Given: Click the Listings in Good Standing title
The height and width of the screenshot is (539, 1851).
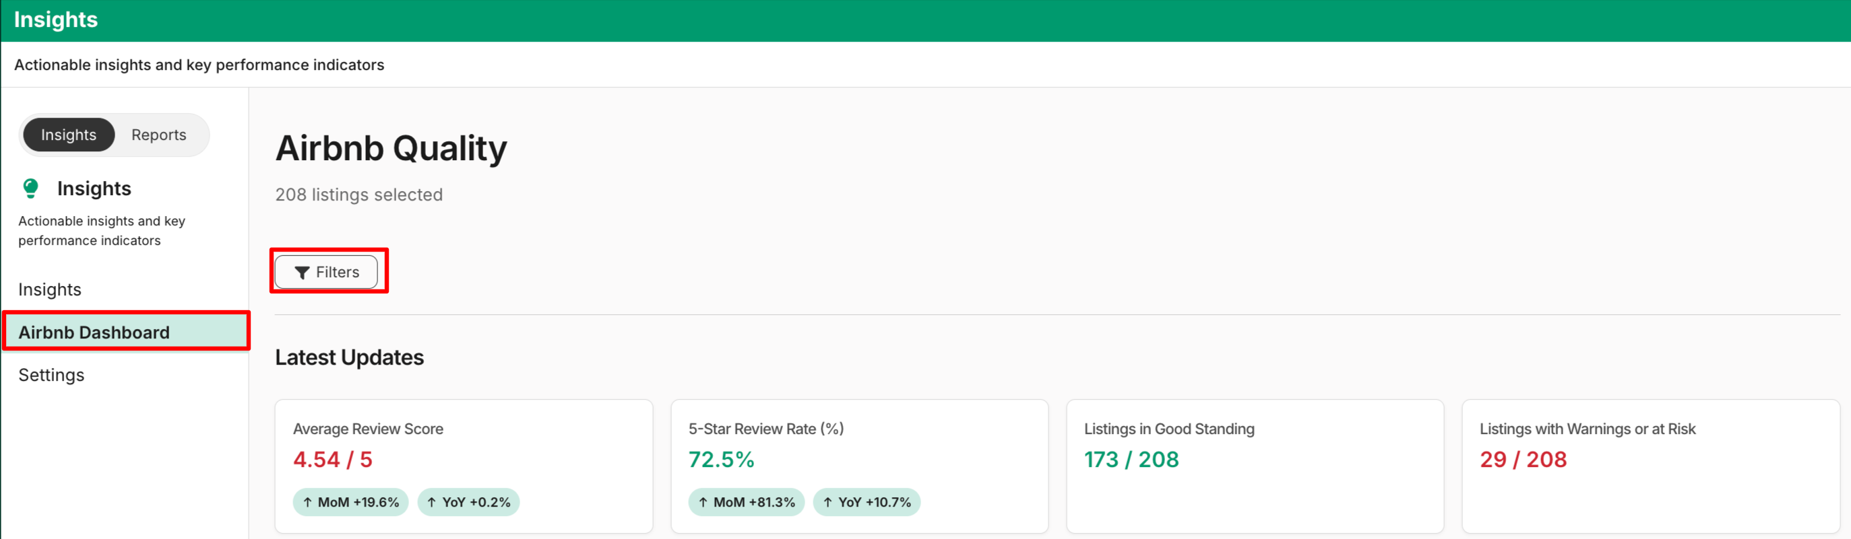Looking at the screenshot, I should click(x=1169, y=429).
